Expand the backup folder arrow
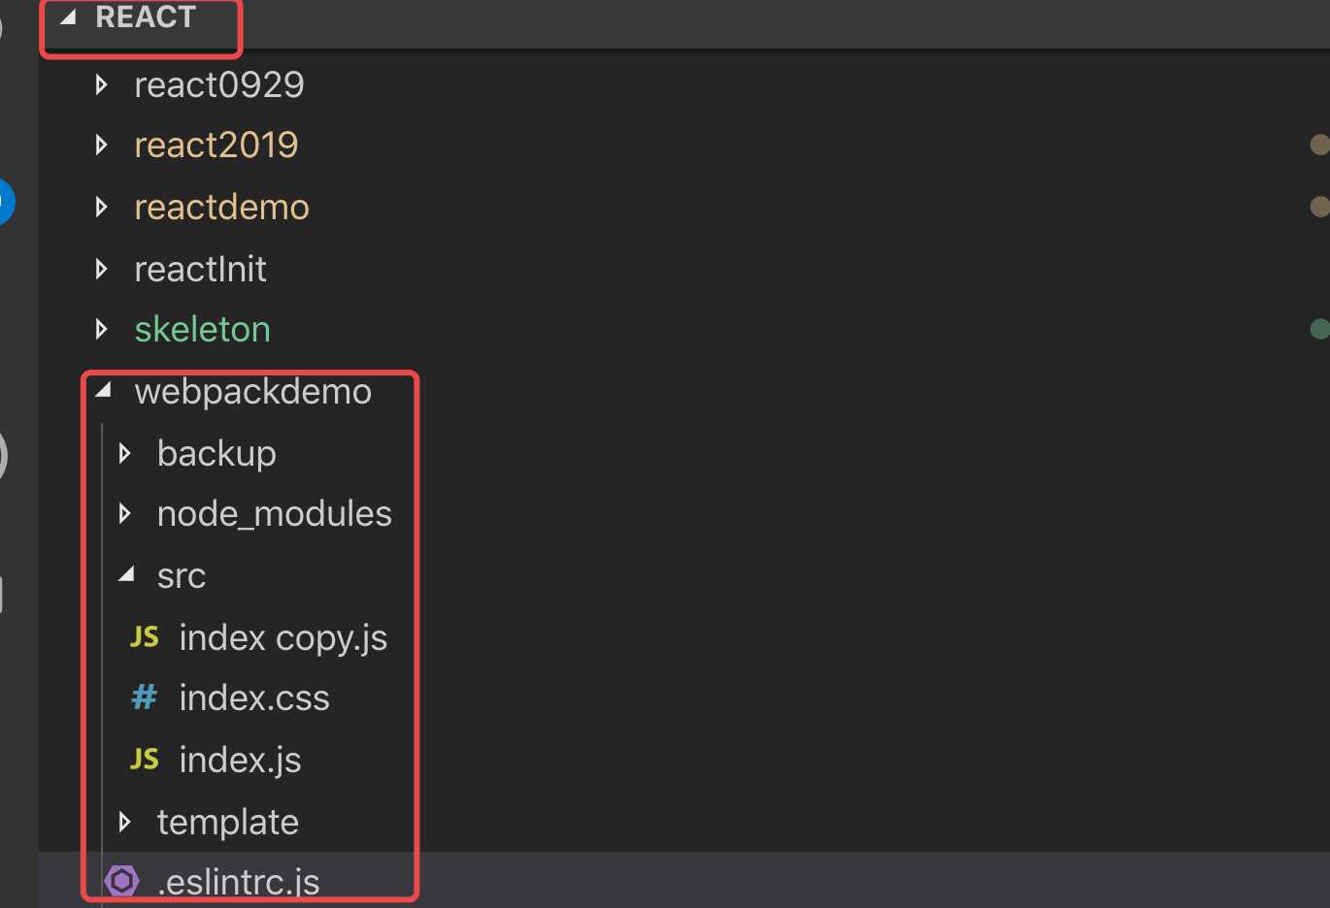1330x908 pixels. coord(124,453)
